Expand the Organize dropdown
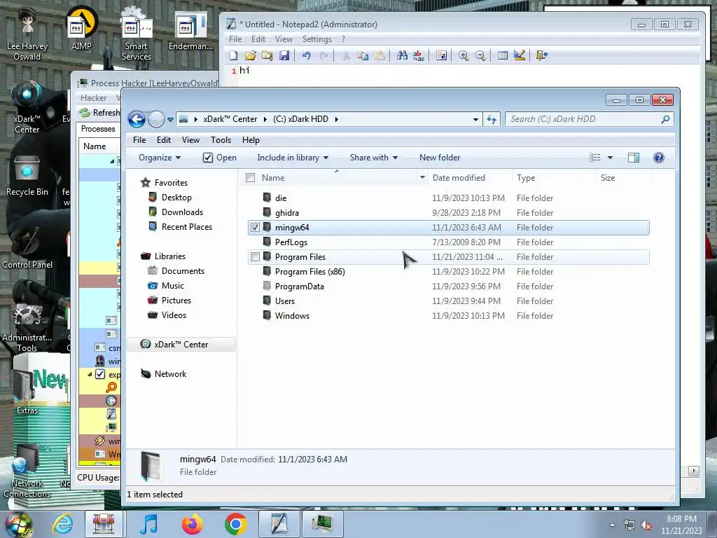Screen dimensions: 717x538 coord(160,158)
